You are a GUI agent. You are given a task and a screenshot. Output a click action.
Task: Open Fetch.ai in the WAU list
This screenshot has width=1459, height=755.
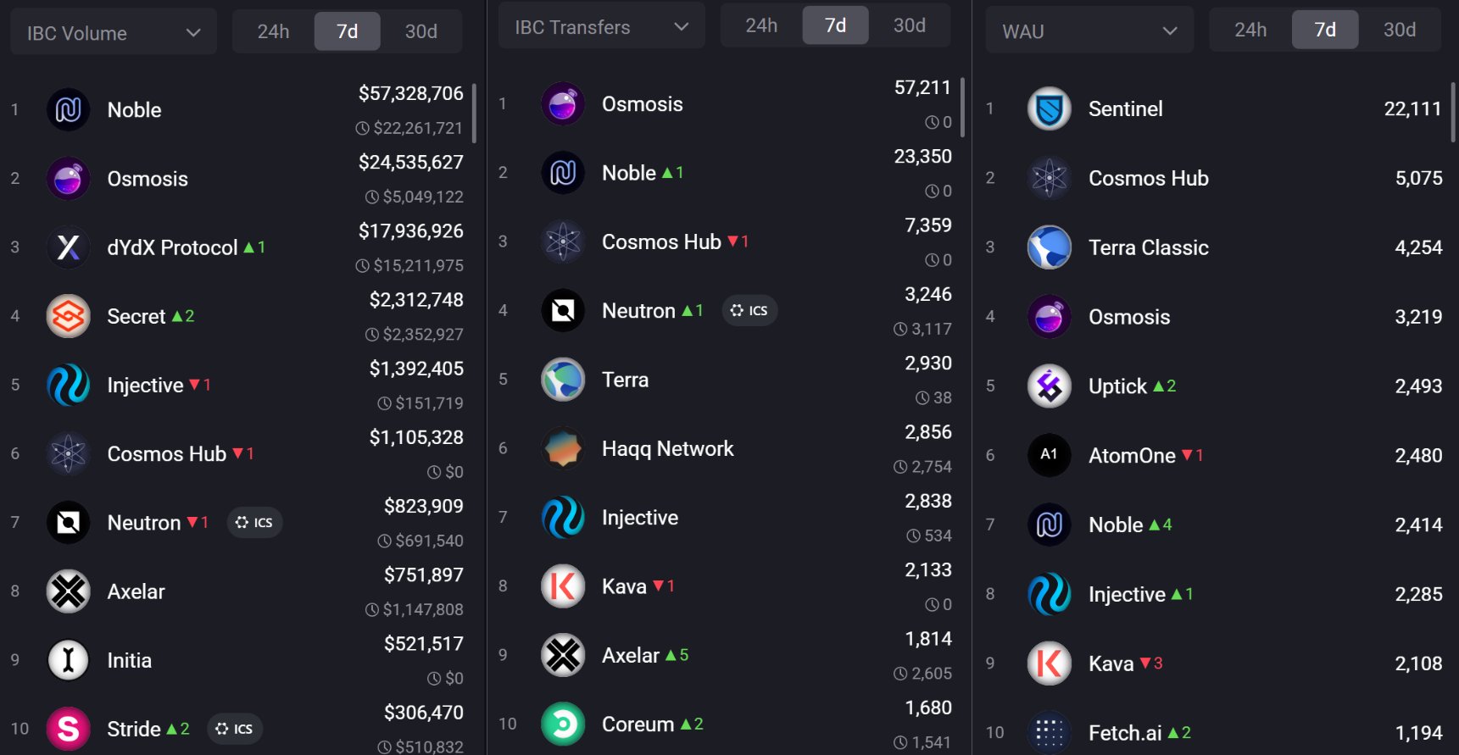tap(1124, 733)
